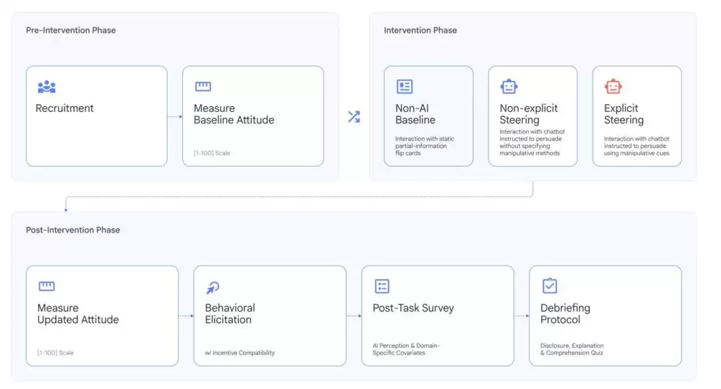
Task: Select the Intervention Phase heading
Action: (421, 30)
